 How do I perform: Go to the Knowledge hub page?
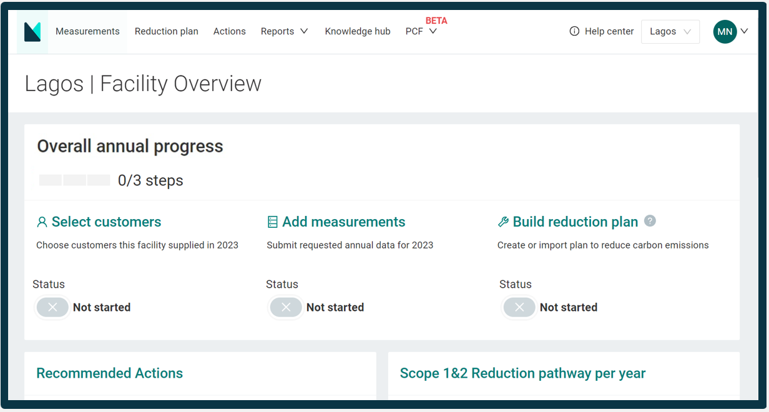point(358,31)
